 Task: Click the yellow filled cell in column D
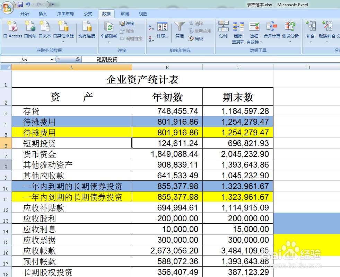307,245
